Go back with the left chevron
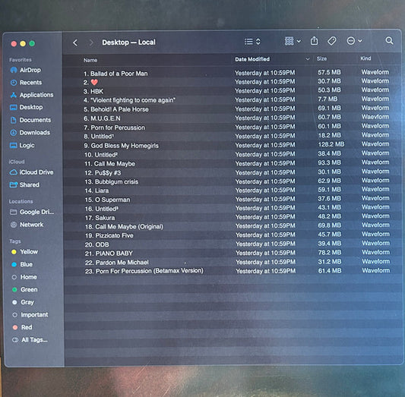The width and height of the screenshot is (405, 397). [x=75, y=43]
